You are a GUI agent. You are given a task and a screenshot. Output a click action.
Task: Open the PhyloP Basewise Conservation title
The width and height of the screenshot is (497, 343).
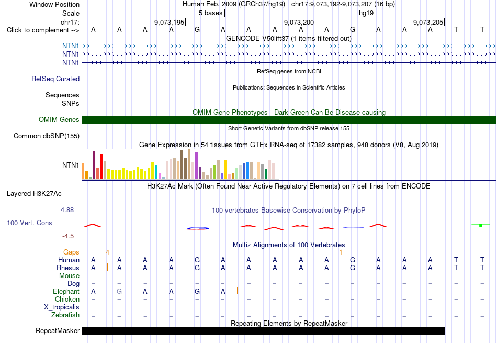[x=289, y=210]
